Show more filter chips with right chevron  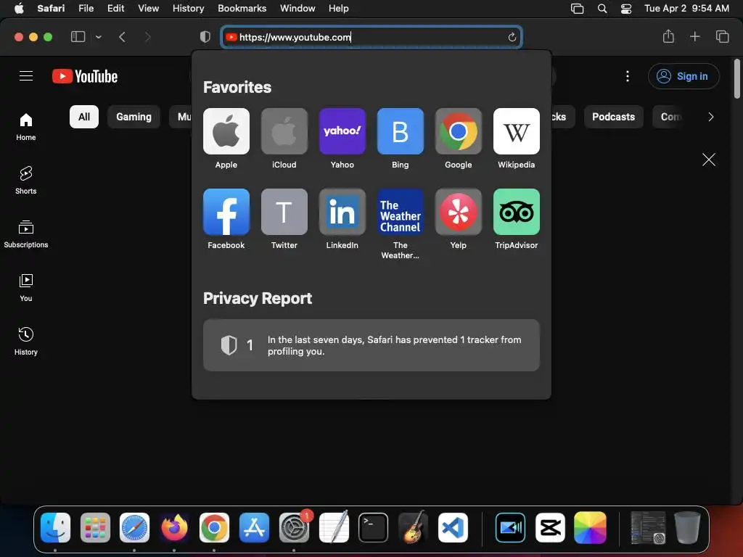click(710, 117)
